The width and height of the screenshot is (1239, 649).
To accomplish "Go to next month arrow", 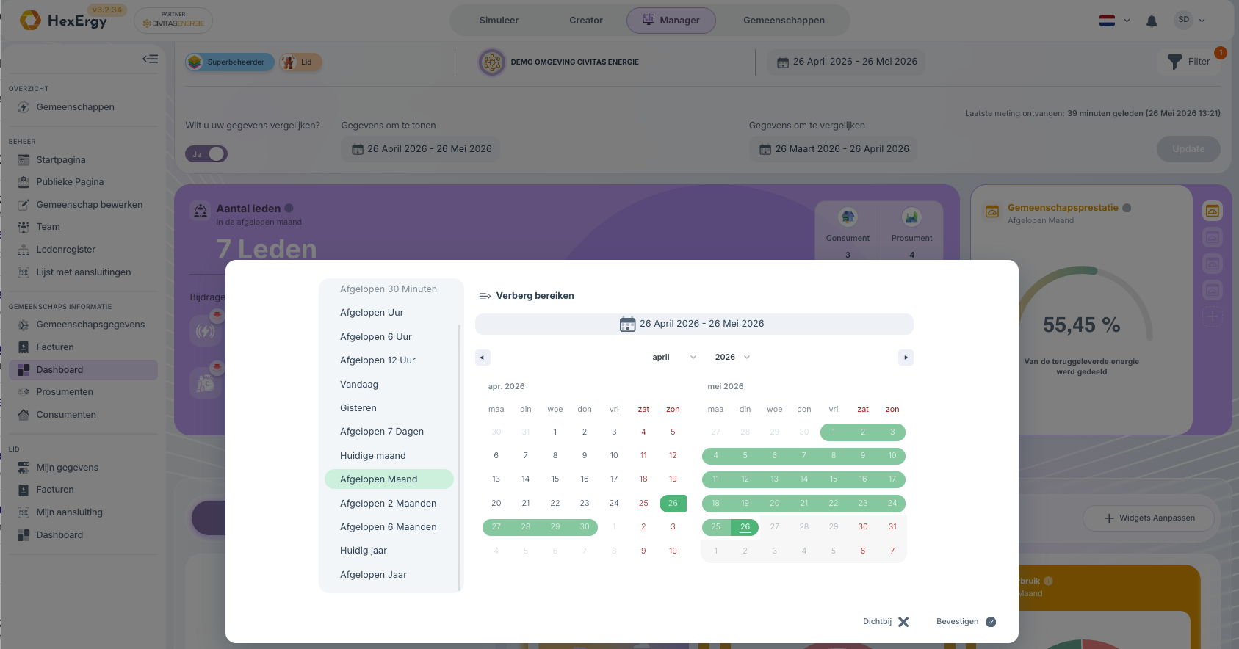I will click(x=906, y=358).
